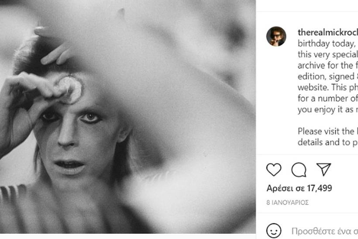Click the caption line starting archive for
Screen dimensions: 358x239
pyautogui.click(x=327, y=66)
